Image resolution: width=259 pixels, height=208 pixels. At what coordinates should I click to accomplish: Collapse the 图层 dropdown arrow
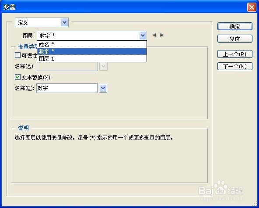pyautogui.click(x=143, y=36)
